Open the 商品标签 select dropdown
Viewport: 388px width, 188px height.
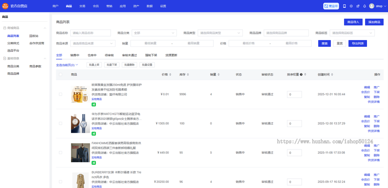click(352, 33)
